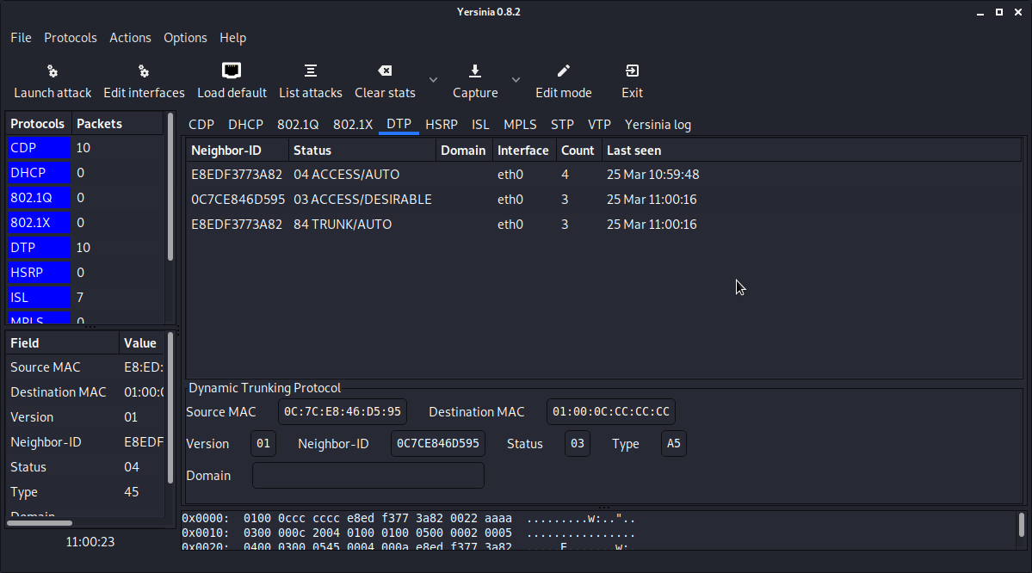This screenshot has width=1032, height=573.
Task: Open the Actions menu
Action: click(130, 38)
